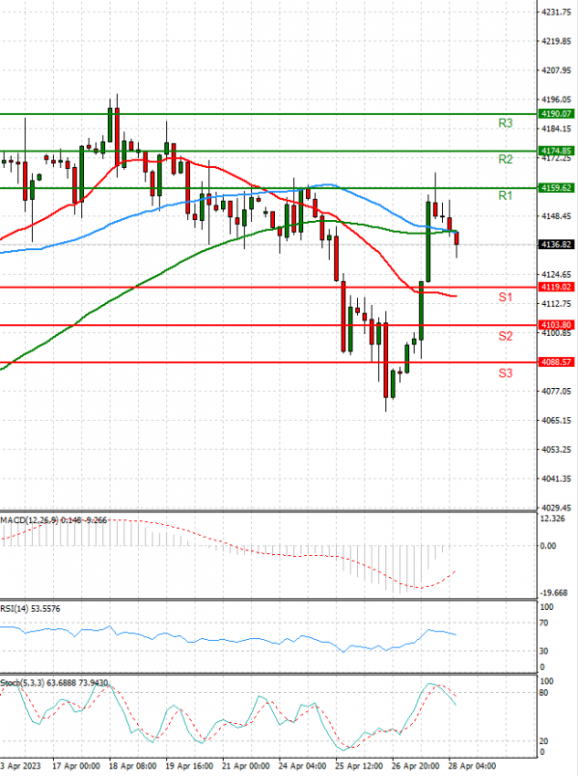Click the RSI(14) 53.5576 indicator label
The height and width of the screenshot is (776, 579).
click(30, 608)
